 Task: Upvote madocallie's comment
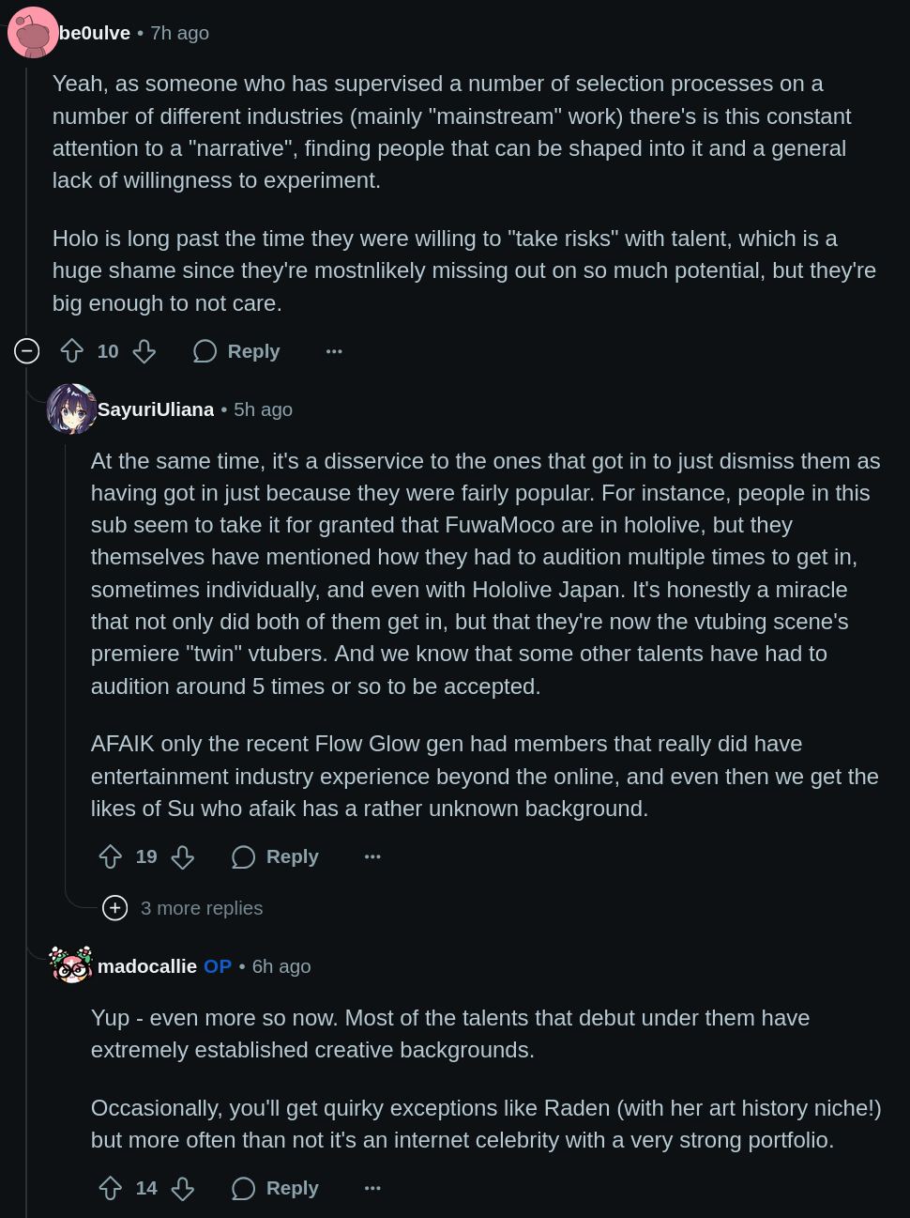coord(111,1188)
